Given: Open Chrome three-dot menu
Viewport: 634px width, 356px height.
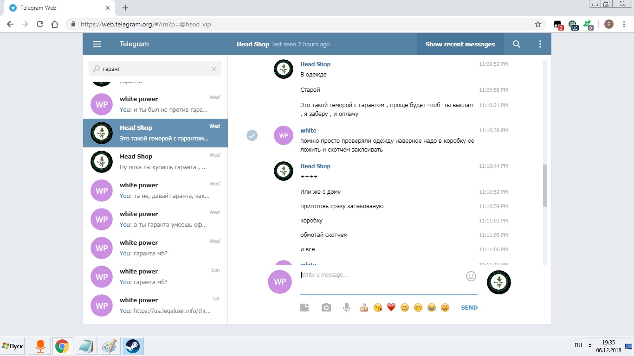Looking at the screenshot, I should (x=624, y=24).
